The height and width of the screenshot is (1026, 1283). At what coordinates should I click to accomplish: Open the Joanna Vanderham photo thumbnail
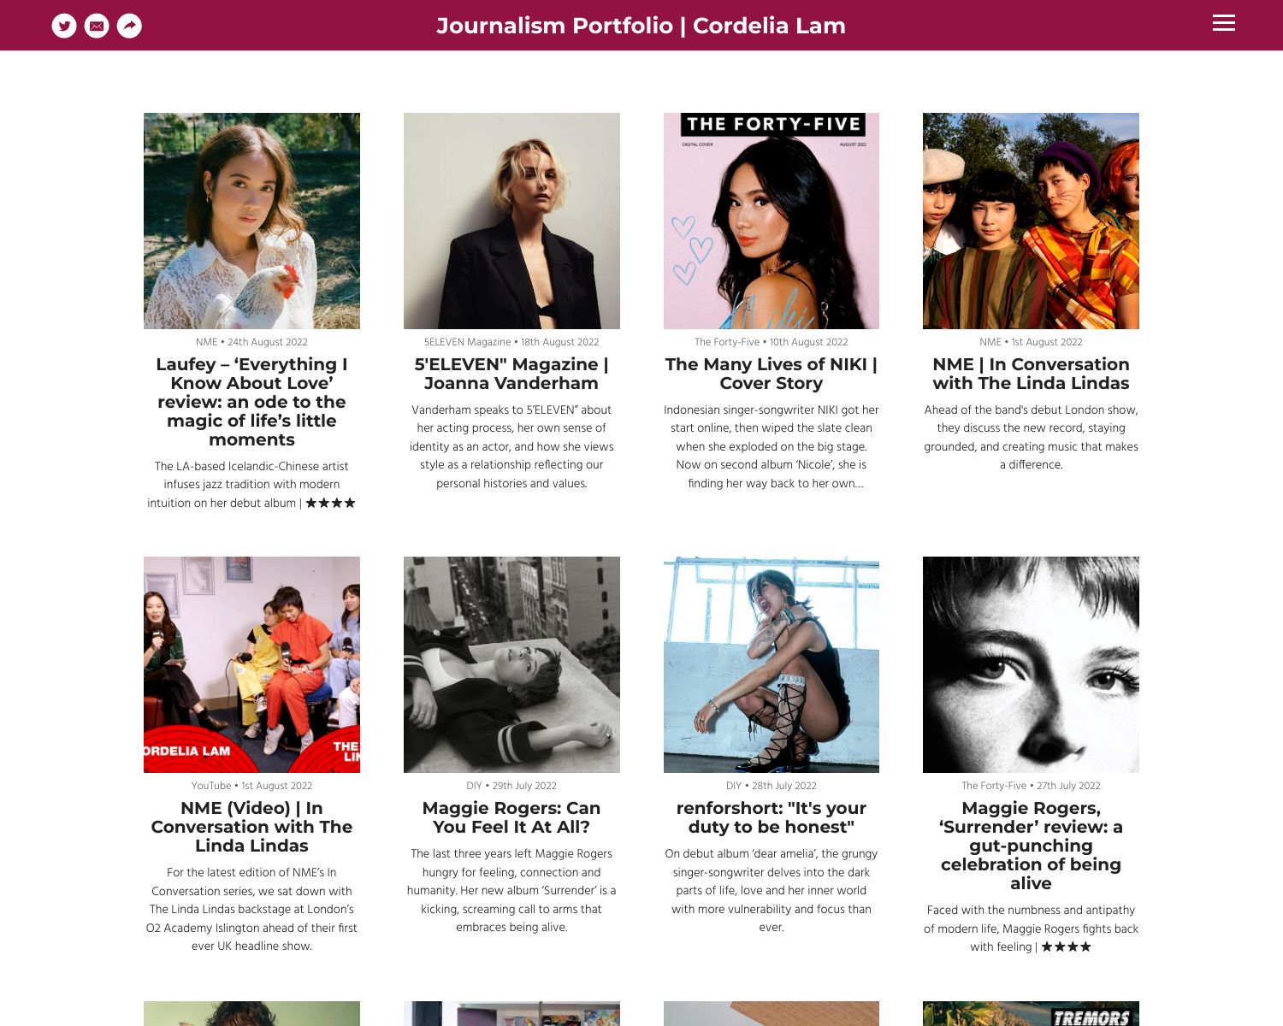(x=511, y=221)
